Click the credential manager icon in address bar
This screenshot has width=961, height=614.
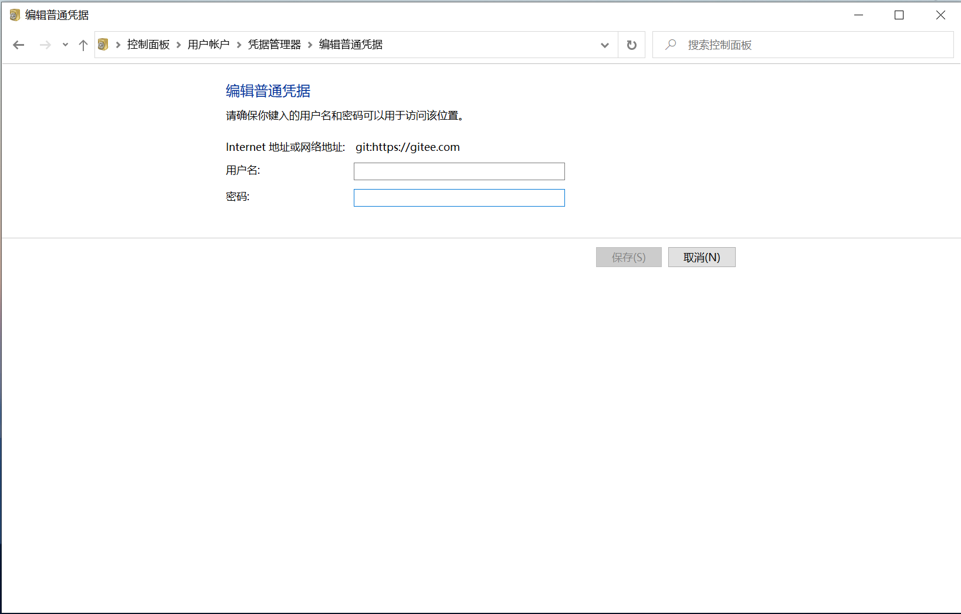click(x=103, y=44)
